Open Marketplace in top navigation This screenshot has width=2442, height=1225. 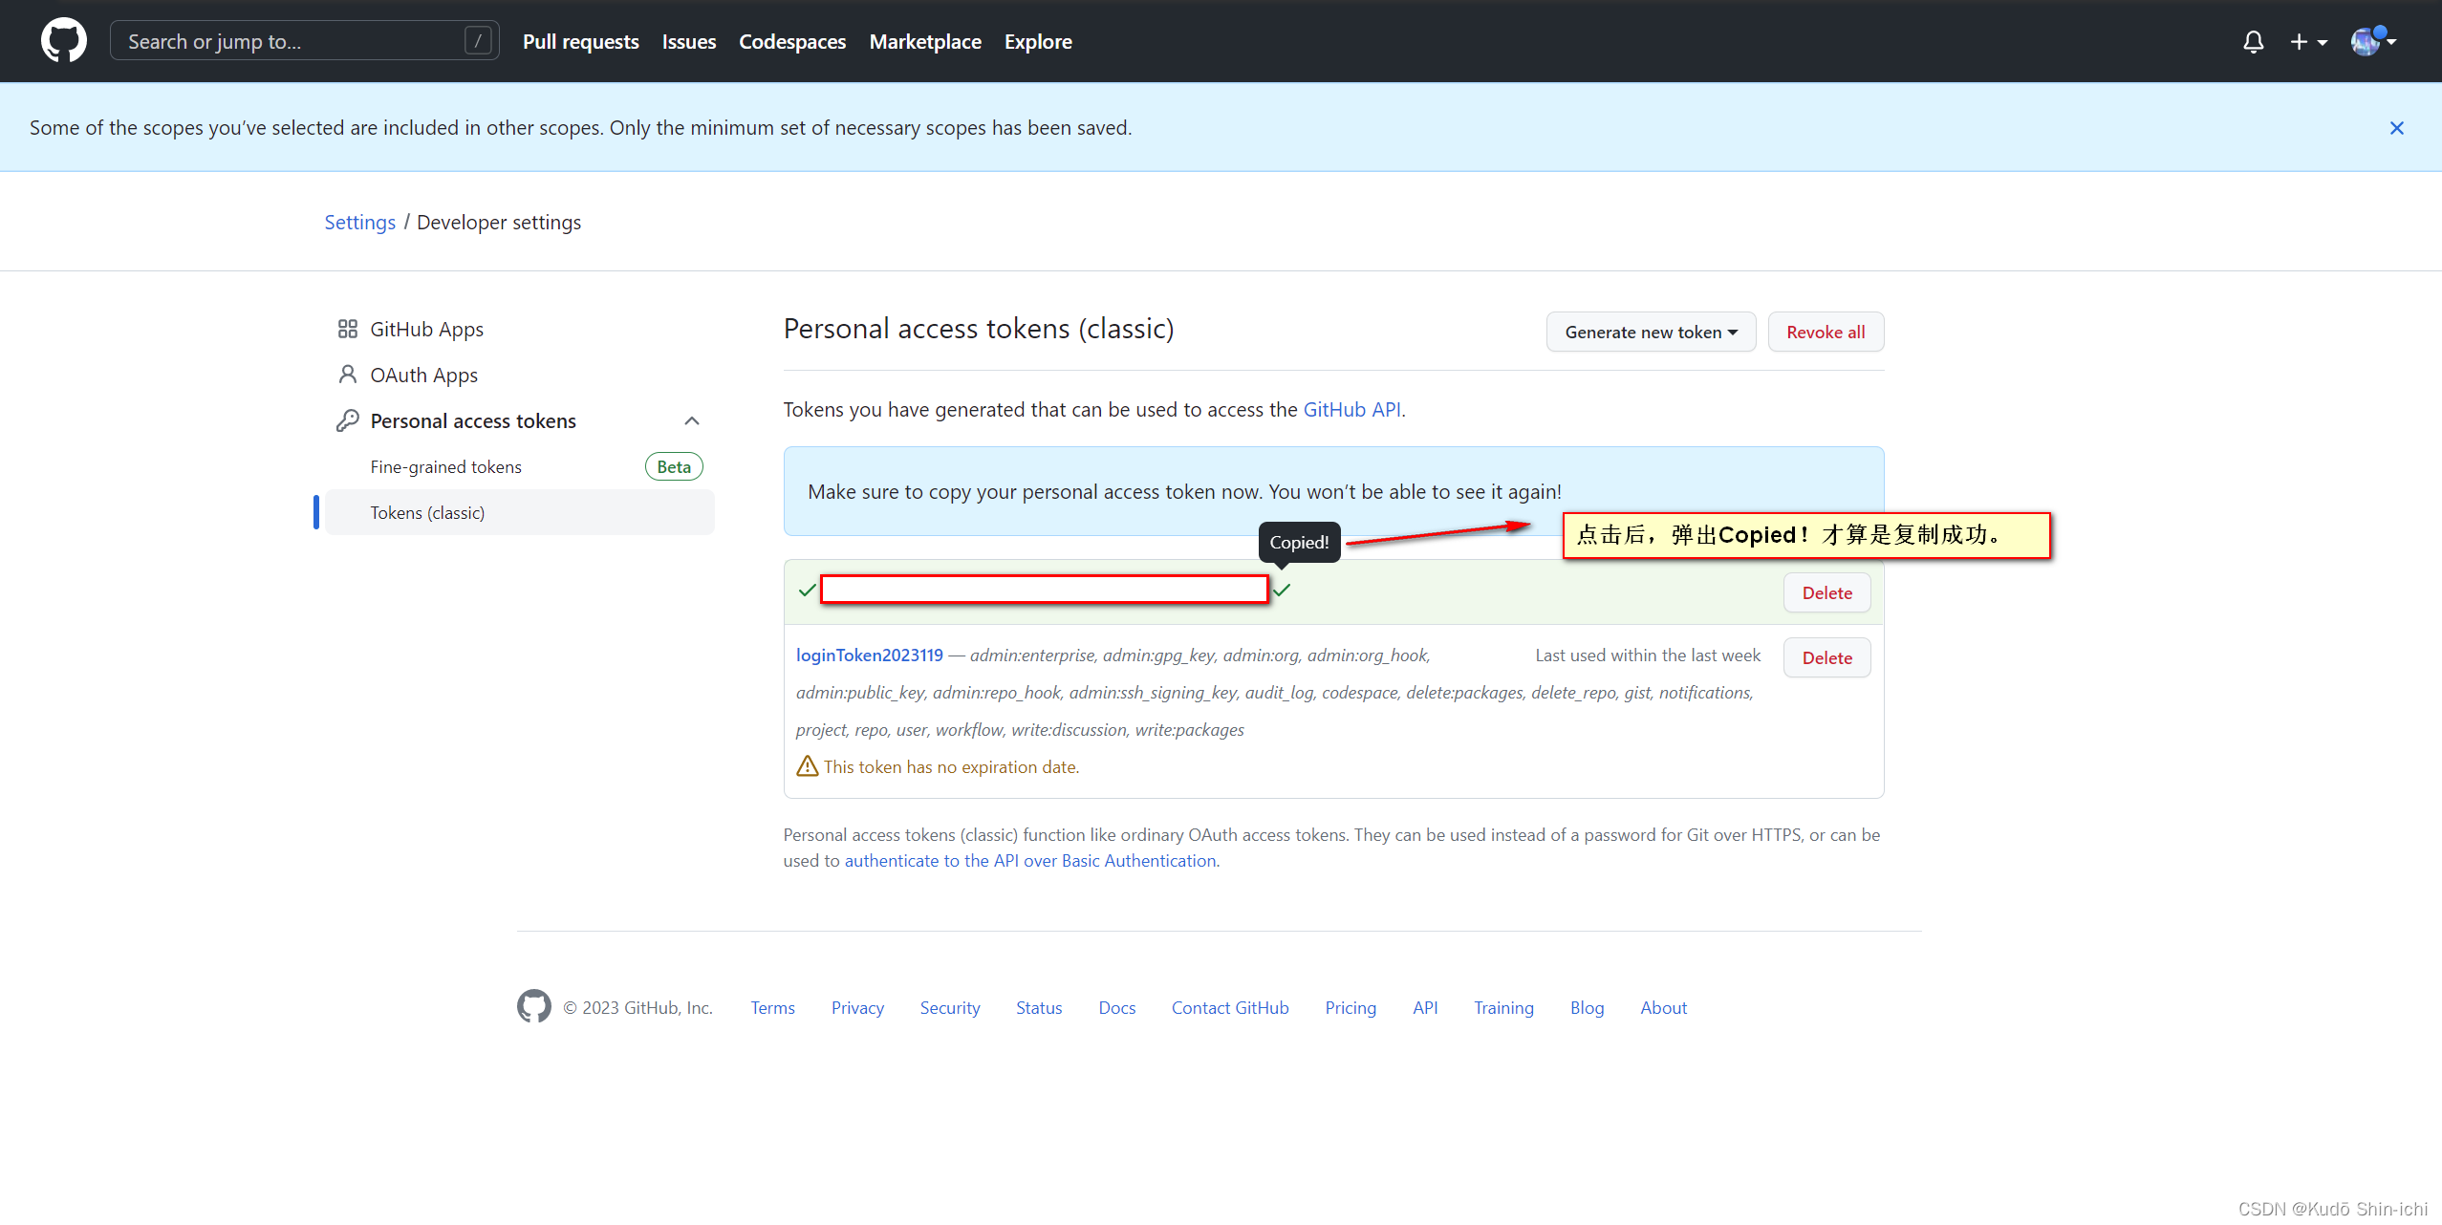925,42
